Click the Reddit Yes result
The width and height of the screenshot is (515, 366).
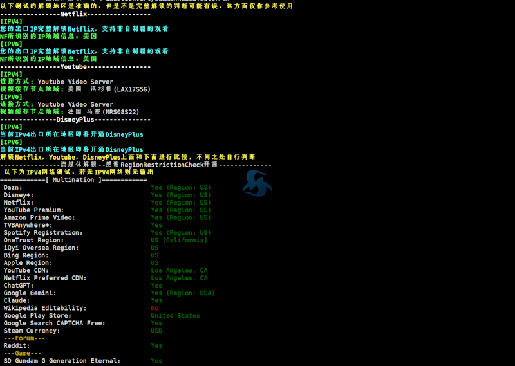tap(156, 346)
